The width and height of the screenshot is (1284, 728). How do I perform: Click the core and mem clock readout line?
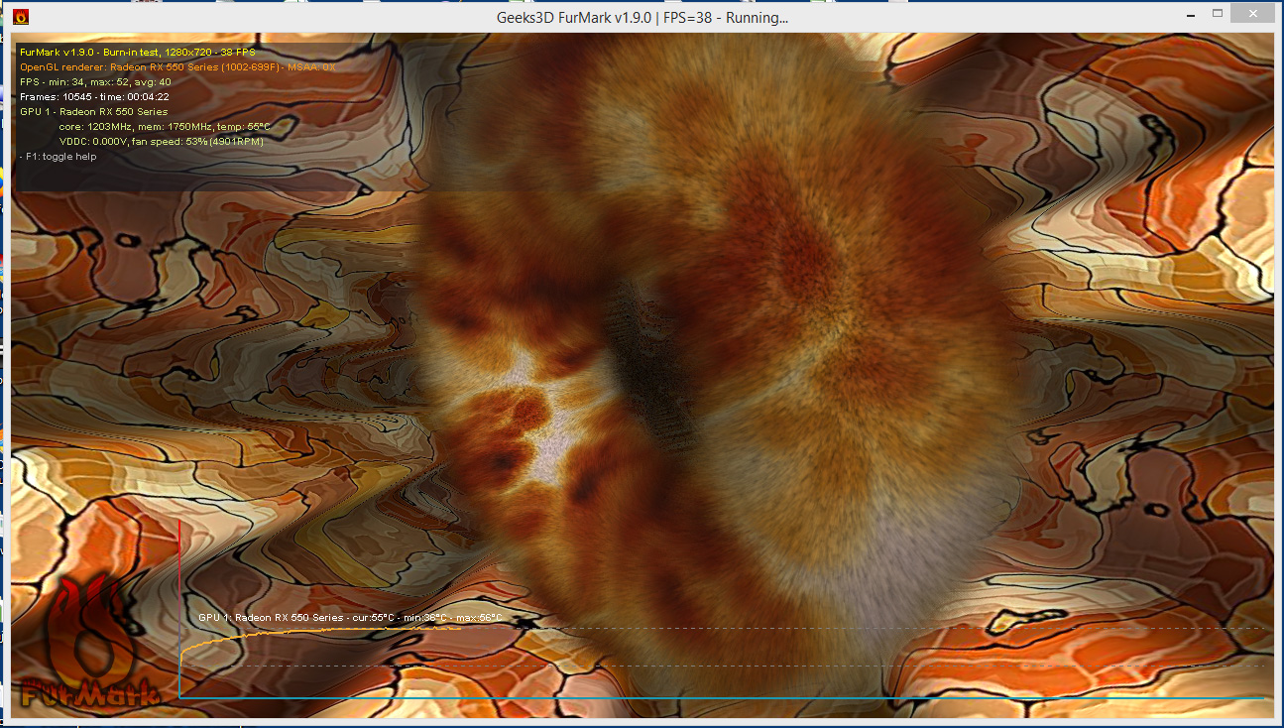[x=164, y=127]
